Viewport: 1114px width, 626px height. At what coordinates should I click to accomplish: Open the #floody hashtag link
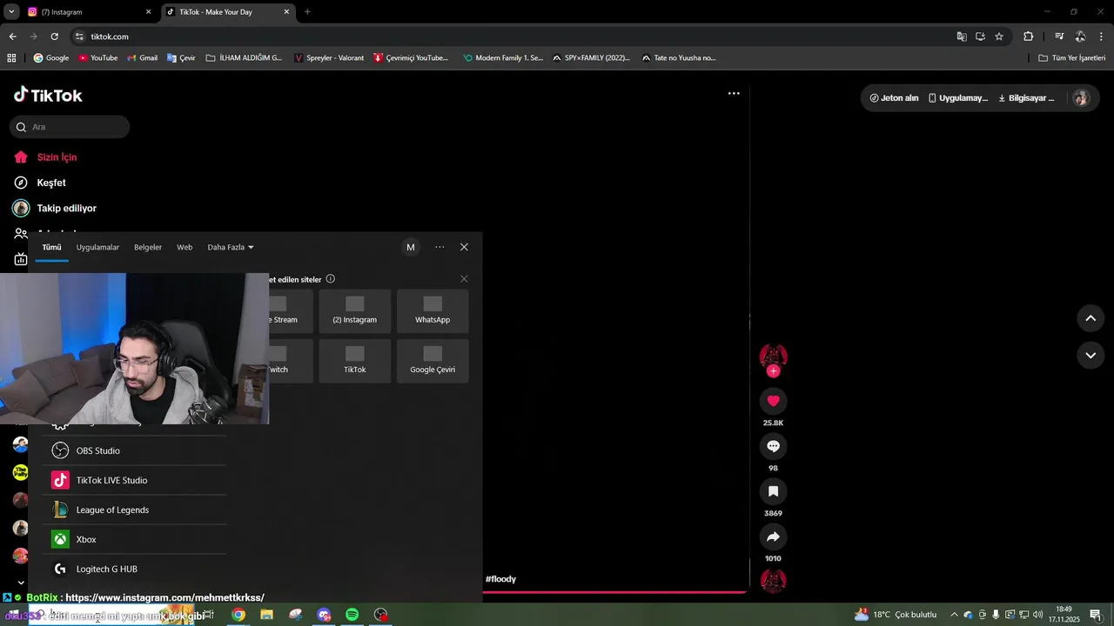click(500, 579)
